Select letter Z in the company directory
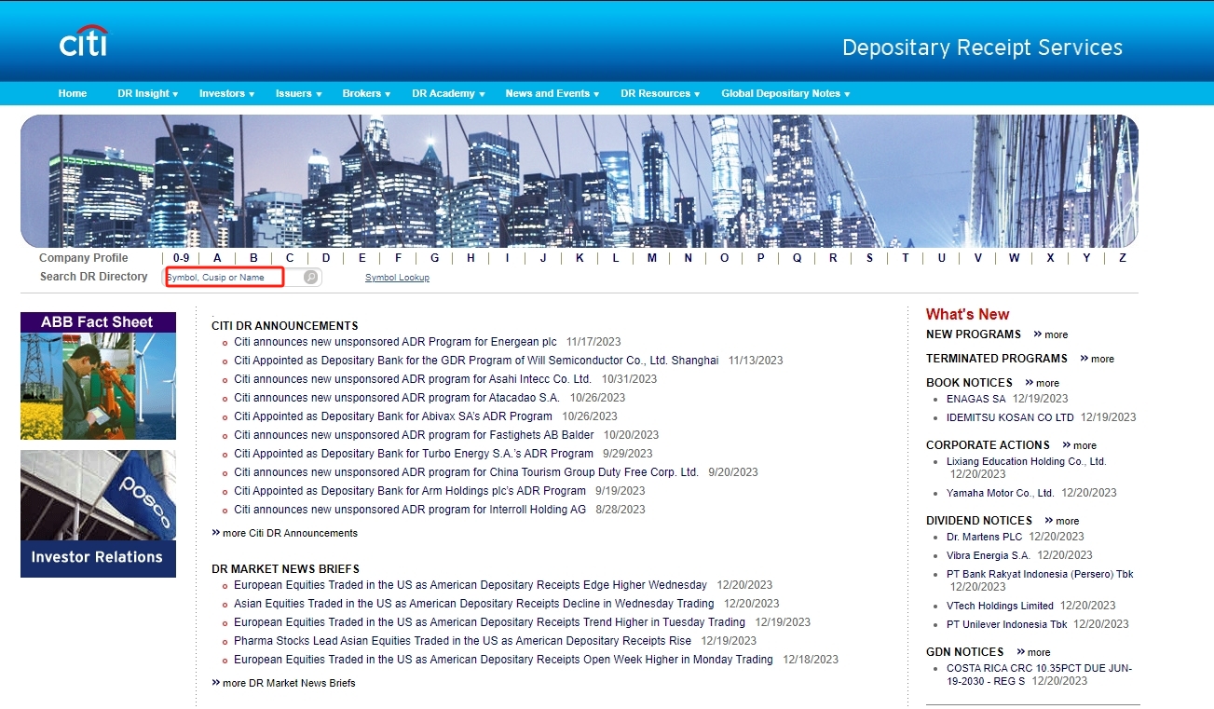Screen dimensions: 1214x709 1122,258
